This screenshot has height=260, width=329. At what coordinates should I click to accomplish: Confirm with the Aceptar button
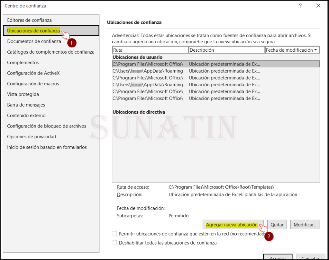[x=278, y=257]
